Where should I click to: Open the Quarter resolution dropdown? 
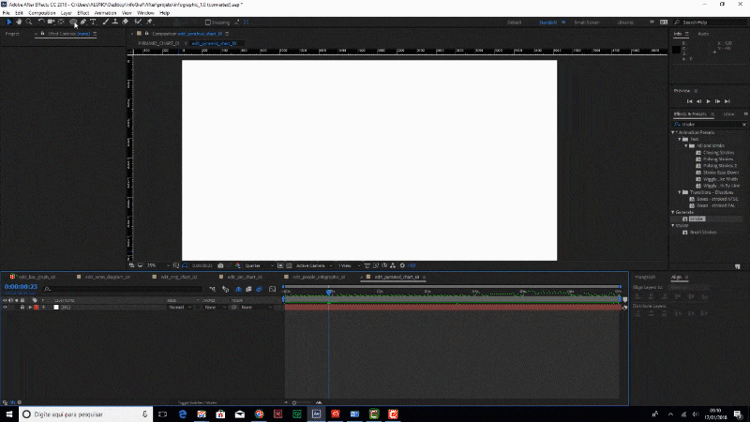pos(254,265)
